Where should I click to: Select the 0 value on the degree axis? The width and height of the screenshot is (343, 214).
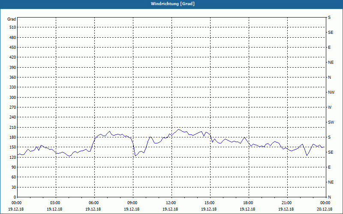coord(15,197)
